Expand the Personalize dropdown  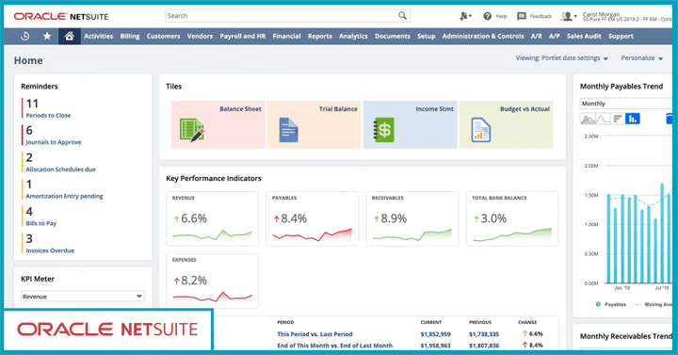[642, 58]
